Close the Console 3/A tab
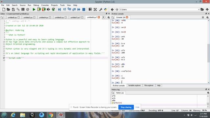210x118 pixels. pyautogui.click(x=127, y=17)
